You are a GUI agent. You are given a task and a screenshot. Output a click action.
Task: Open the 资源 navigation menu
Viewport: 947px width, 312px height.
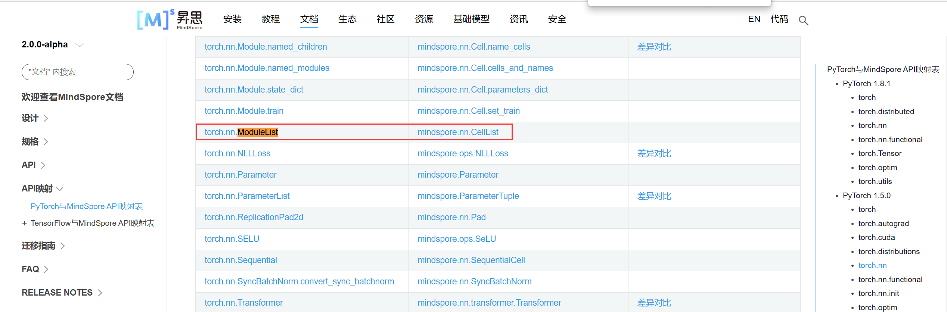(x=424, y=19)
